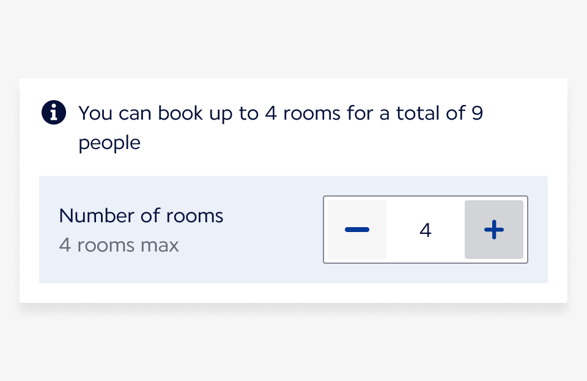Select the light minus button in the stepper
Image resolution: width=587 pixels, height=381 pixels.
tap(357, 230)
